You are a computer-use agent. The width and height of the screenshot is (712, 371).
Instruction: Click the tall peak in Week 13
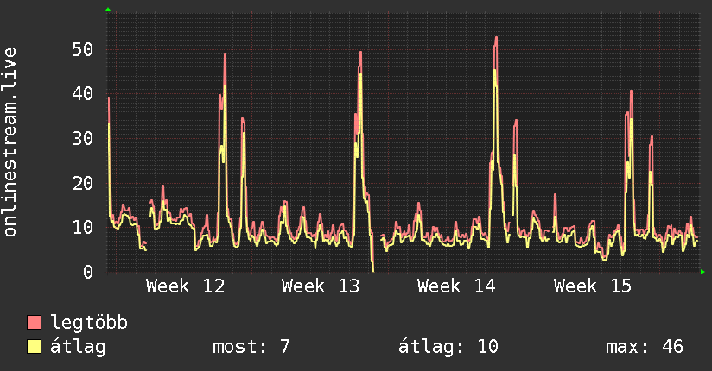(360, 53)
